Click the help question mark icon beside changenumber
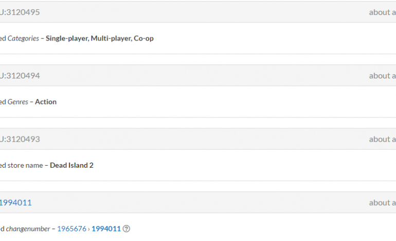396x241 pixels. 127,229
